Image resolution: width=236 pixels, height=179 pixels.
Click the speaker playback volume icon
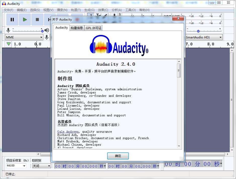point(47,30)
